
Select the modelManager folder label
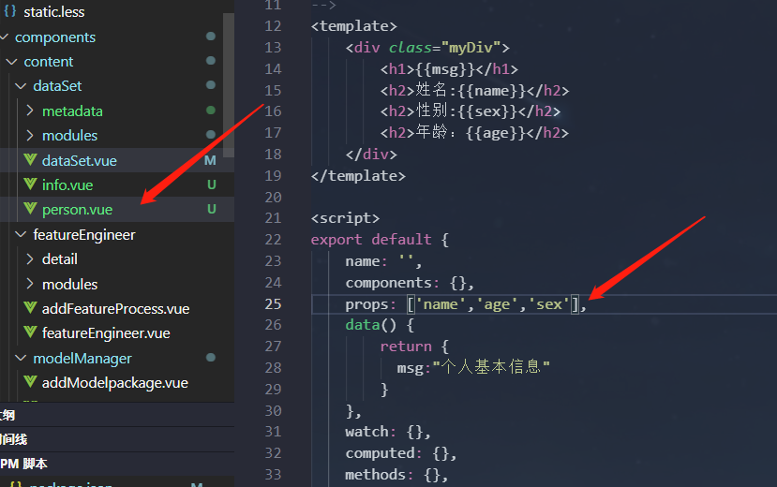click(82, 359)
